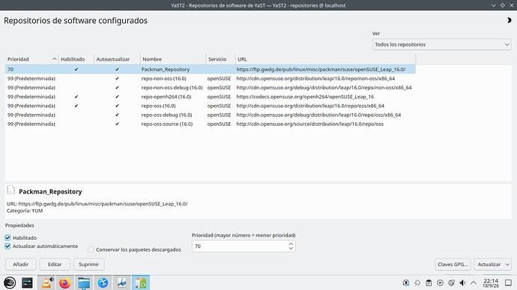Screen dimensions: 517x290
Task: Click the Suprimir button
Action: pyautogui.click(x=88, y=265)
